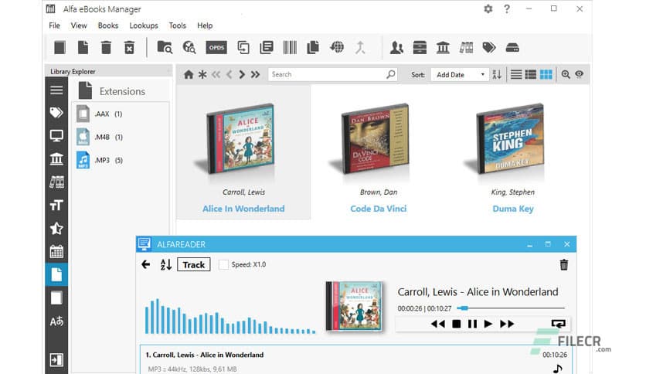This screenshot has width=646, height=374.
Task: Select the text size icon in sidebar
Action: pyautogui.click(x=56, y=205)
